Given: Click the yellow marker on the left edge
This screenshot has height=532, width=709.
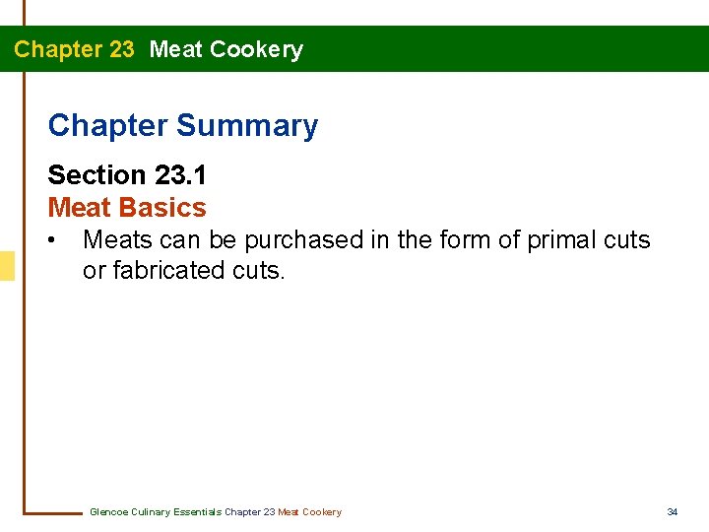Looking at the screenshot, I should coord(7,266).
